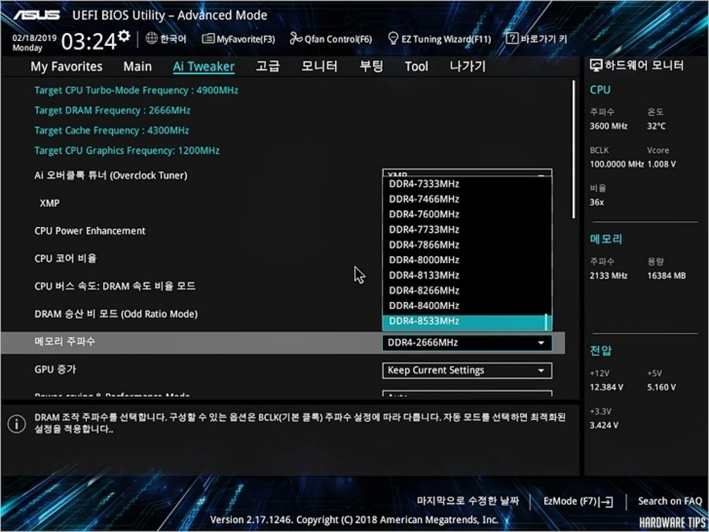Image resolution: width=709 pixels, height=532 pixels.
Task: Switch to EzMode (F7)
Action: tap(578, 502)
